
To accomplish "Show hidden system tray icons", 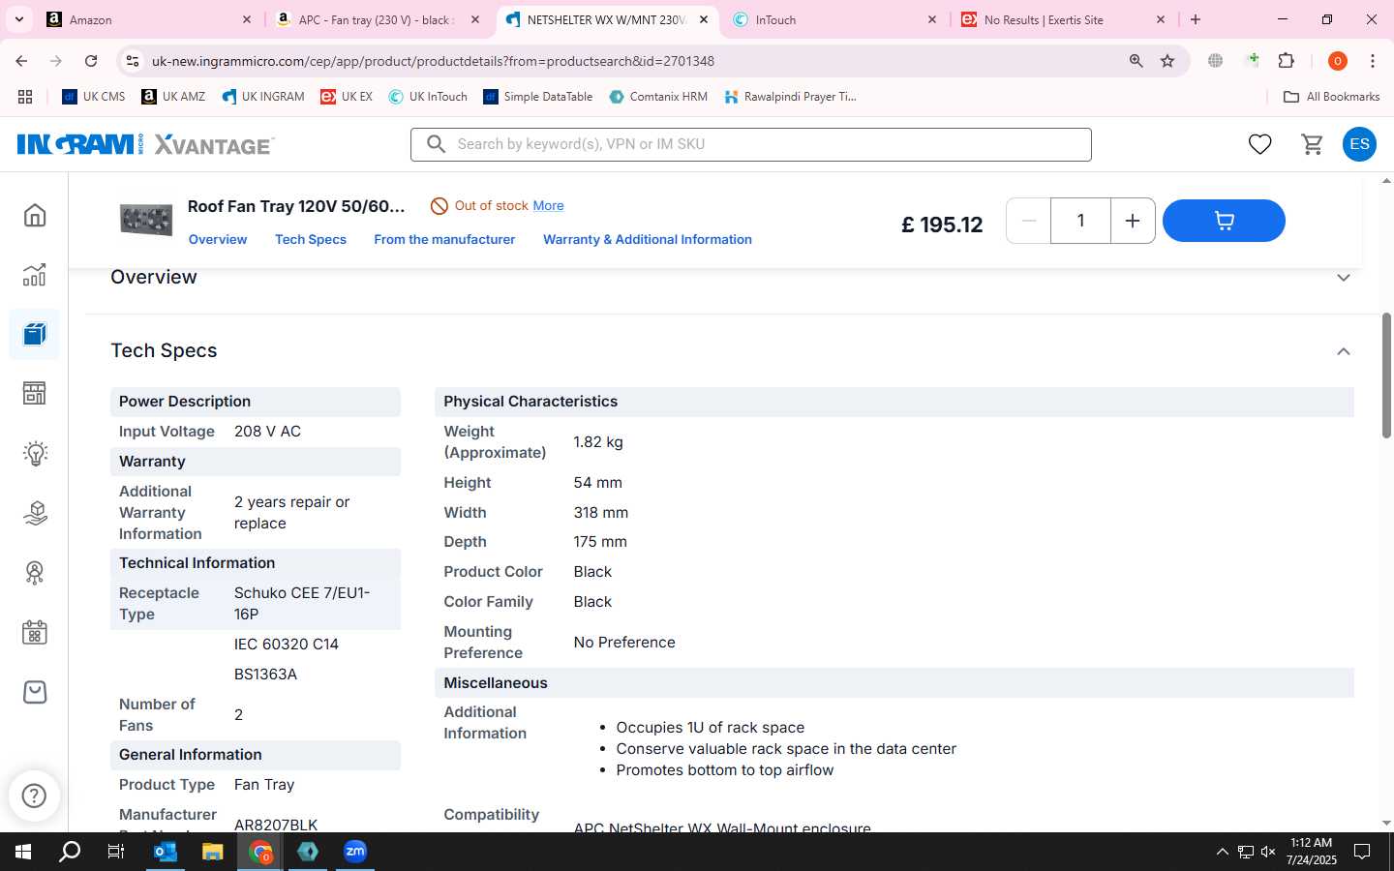I will click(x=1222, y=852).
